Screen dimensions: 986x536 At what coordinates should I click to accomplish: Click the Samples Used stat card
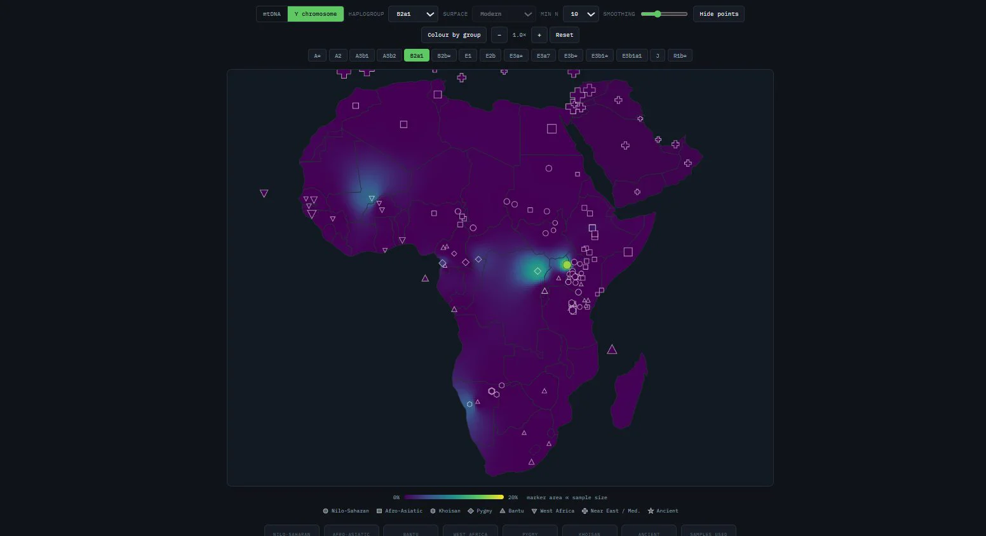click(708, 530)
